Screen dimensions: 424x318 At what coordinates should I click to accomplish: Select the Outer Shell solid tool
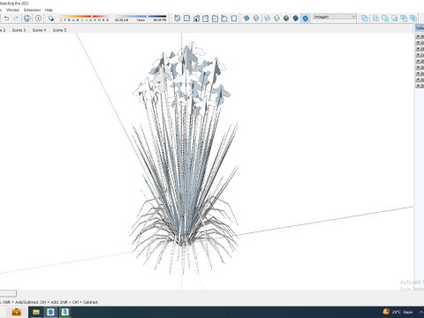tap(365, 19)
